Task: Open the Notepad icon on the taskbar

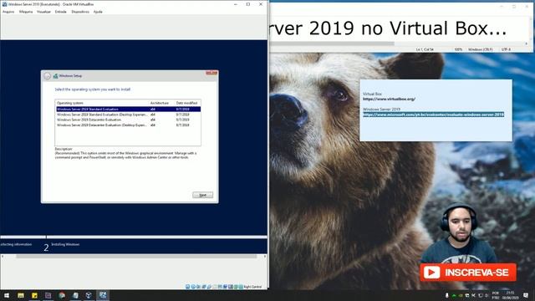Action: pos(75,295)
